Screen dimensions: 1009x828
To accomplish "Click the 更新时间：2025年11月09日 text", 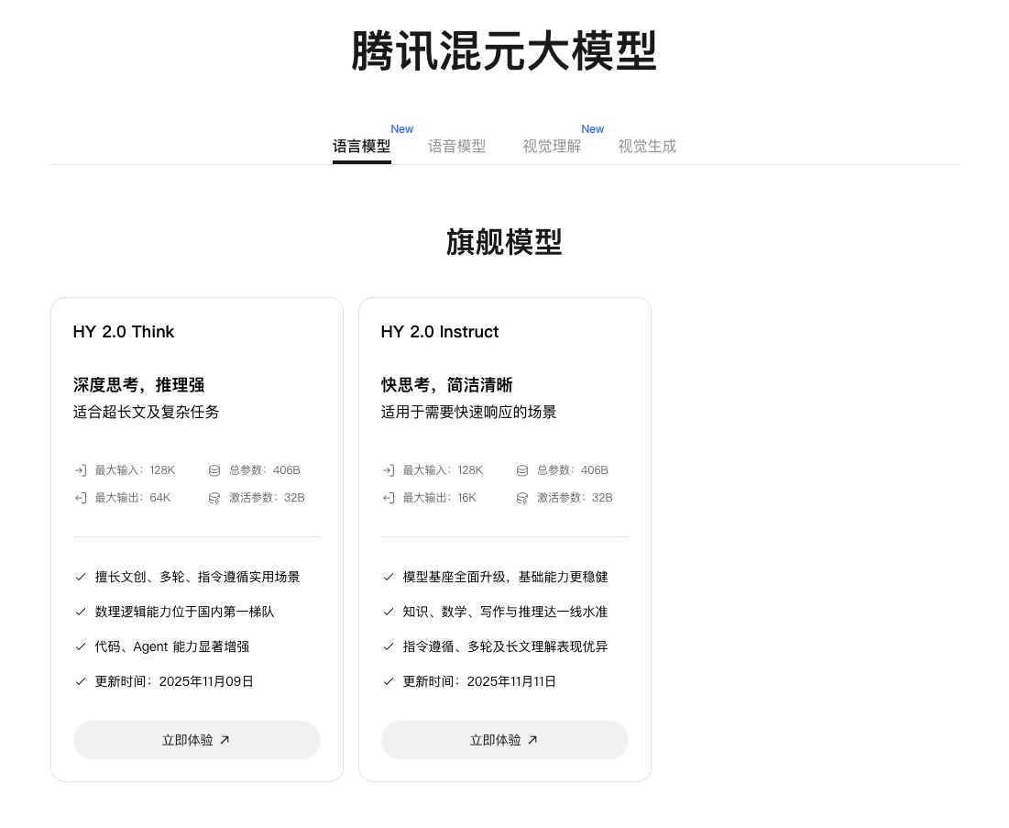I will [174, 681].
